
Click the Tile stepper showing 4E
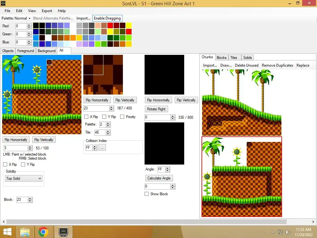tap(108, 133)
